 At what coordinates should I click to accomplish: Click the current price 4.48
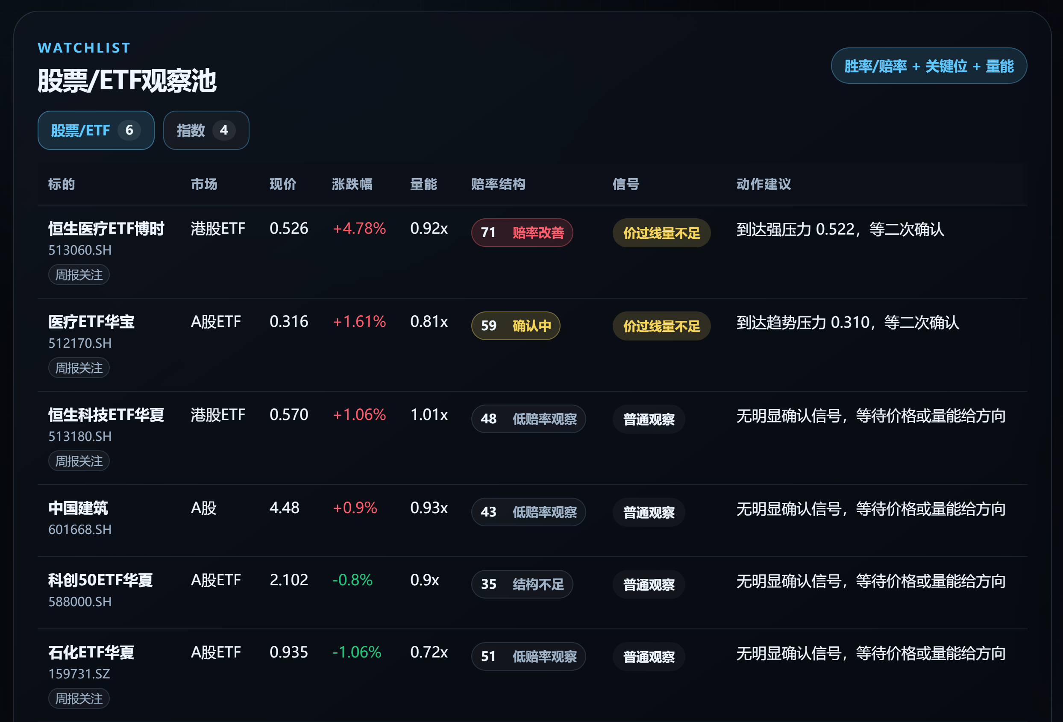[285, 508]
